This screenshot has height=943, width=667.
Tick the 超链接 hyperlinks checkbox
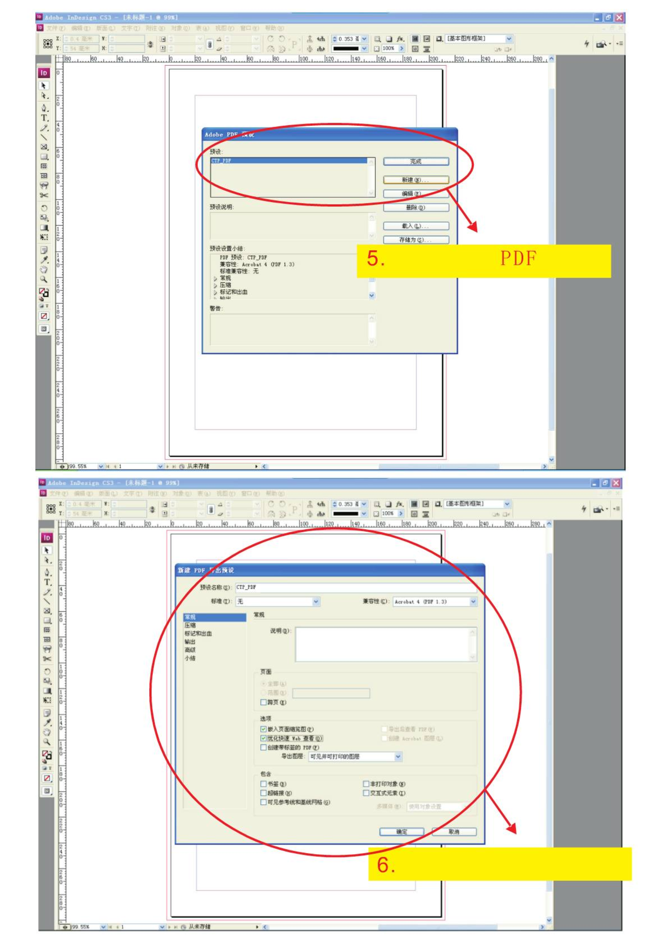tap(263, 793)
